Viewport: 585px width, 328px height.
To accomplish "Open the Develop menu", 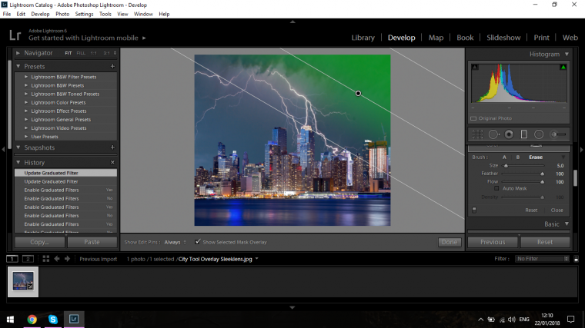I will (40, 14).
